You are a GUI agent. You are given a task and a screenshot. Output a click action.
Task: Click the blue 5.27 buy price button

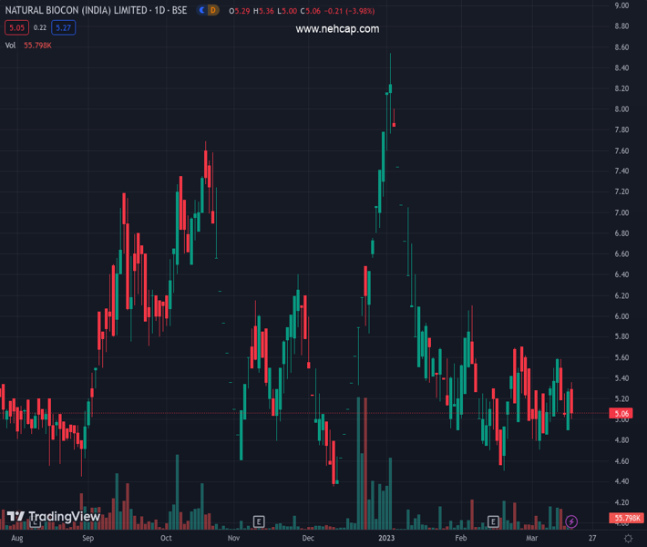(63, 27)
